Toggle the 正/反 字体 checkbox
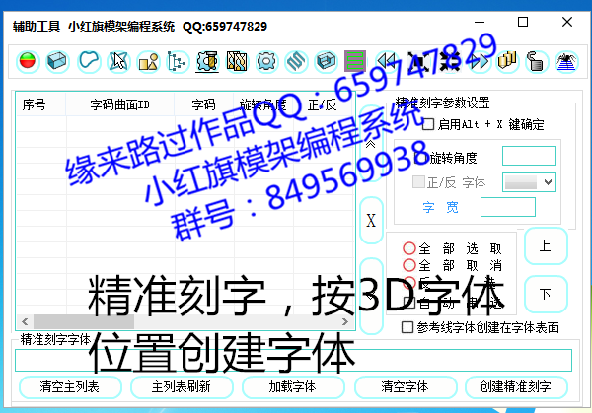592x413 pixels. pos(418,181)
